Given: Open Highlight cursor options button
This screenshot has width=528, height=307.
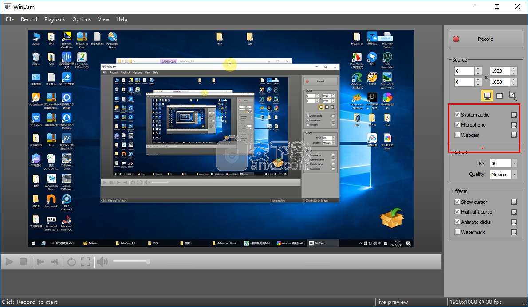Looking at the screenshot, I should 514,212.
